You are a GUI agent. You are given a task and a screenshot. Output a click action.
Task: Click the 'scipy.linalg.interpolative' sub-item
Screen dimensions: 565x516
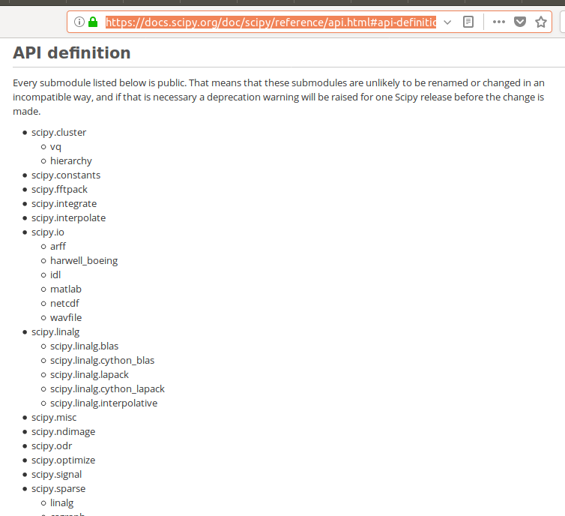tap(103, 403)
